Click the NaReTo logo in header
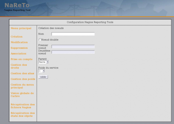Image resolution: width=174 pixels, height=124 pixels. [x=17, y=6]
